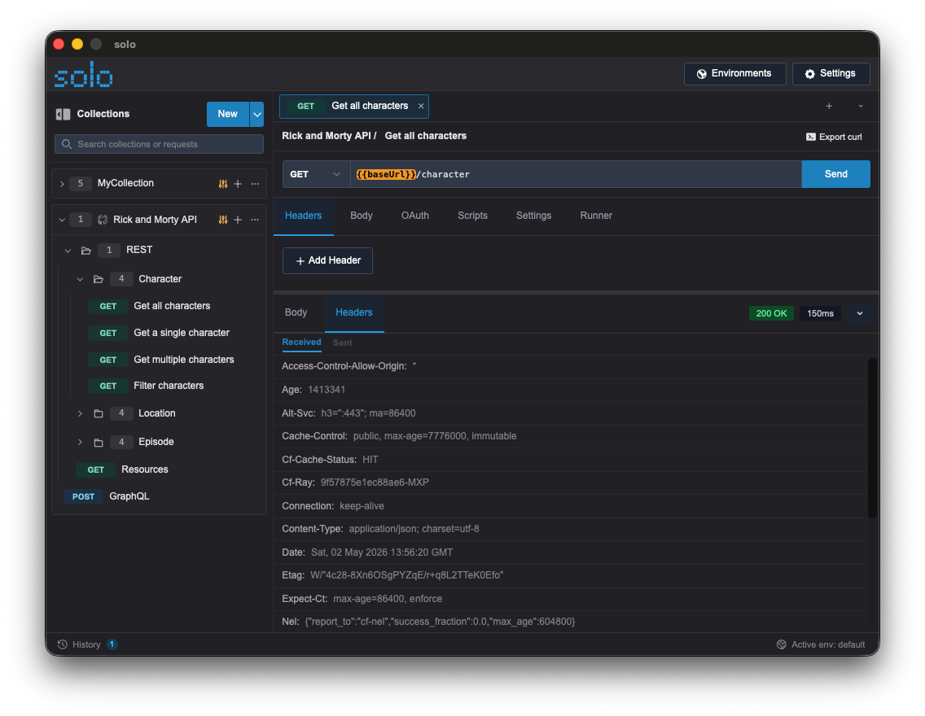Expand the Location folder
The width and height of the screenshot is (925, 716).
(81, 413)
